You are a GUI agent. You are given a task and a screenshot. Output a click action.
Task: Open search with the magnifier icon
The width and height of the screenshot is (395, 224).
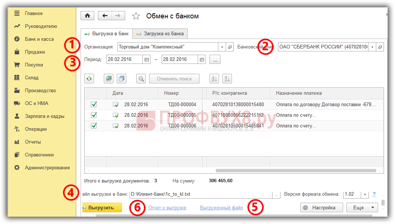141,79
